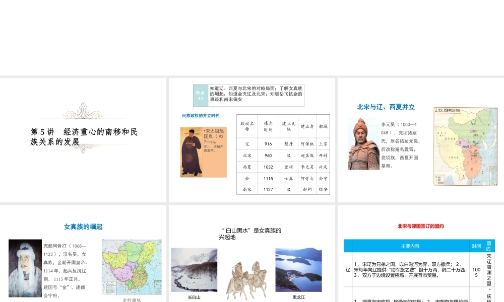Click the 盟约 header in treaty table
The width and height of the screenshot is (504, 302).
[x=489, y=246]
